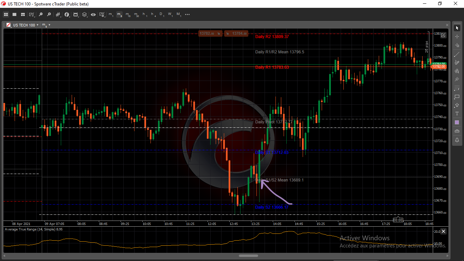Zoom in on the chart
Image resolution: width=464 pixels, height=261 pixels.
(x=49, y=15)
